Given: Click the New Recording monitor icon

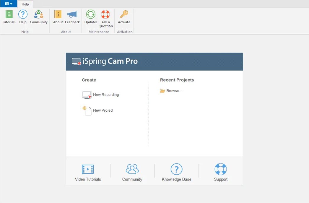Looking at the screenshot, I should pos(87,95).
